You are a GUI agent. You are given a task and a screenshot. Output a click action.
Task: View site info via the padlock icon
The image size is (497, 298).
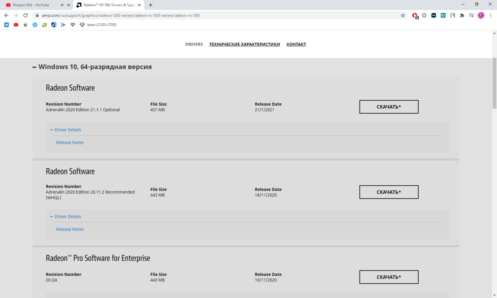[37, 16]
